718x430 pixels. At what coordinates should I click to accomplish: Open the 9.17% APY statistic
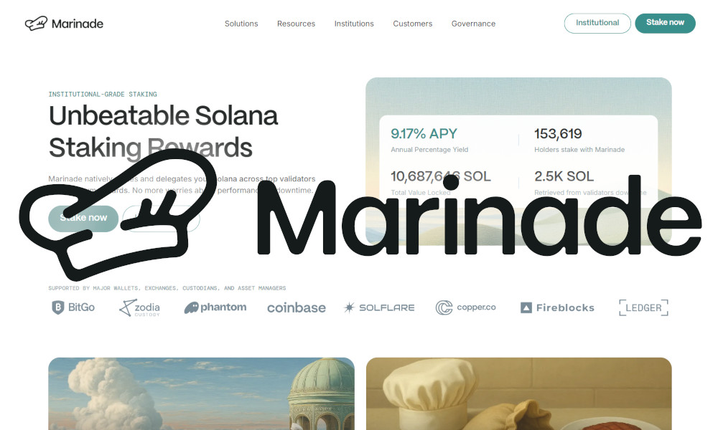(424, 134)
